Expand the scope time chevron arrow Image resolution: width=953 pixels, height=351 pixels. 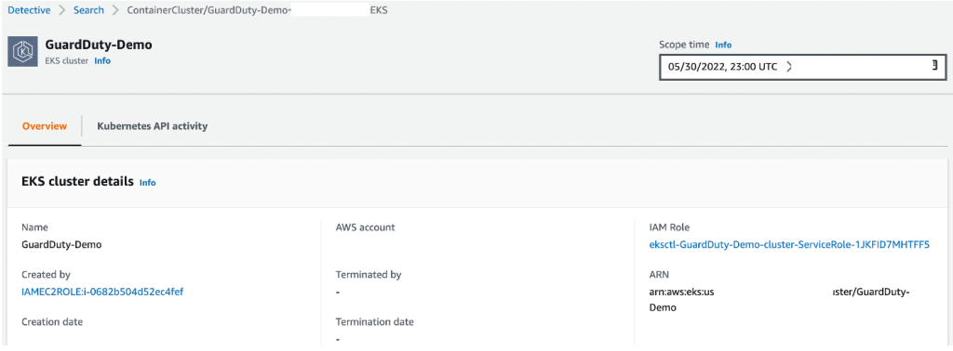[x=788, y=67]
